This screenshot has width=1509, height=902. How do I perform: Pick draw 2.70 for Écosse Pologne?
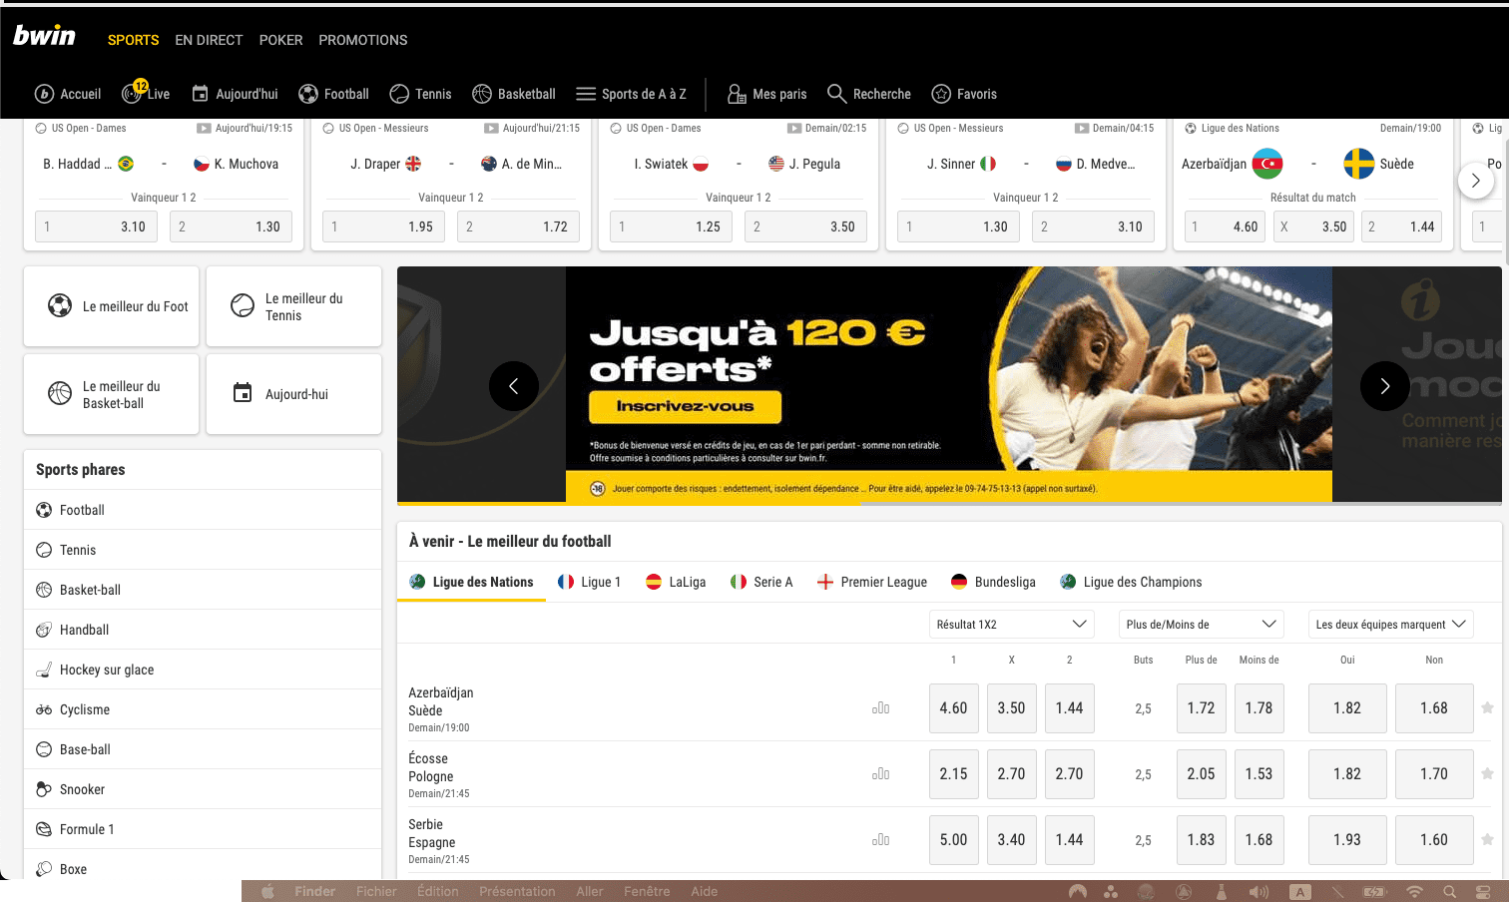(1011, 773)
